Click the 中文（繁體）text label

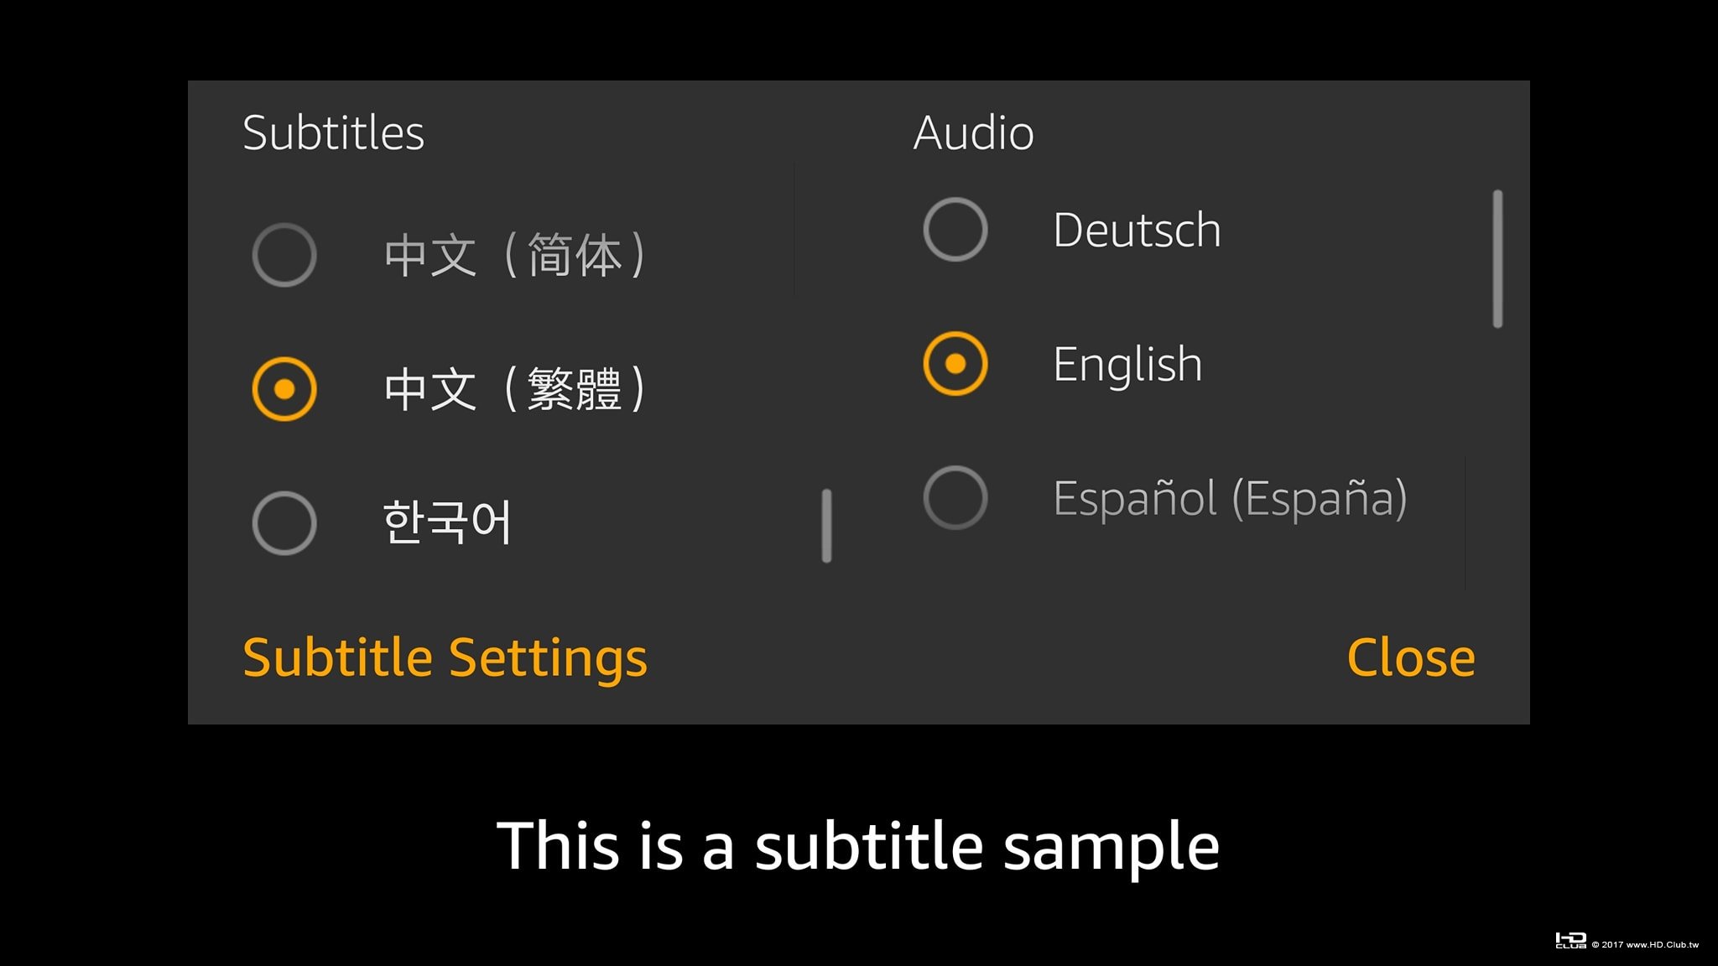[x=514, y=389]
